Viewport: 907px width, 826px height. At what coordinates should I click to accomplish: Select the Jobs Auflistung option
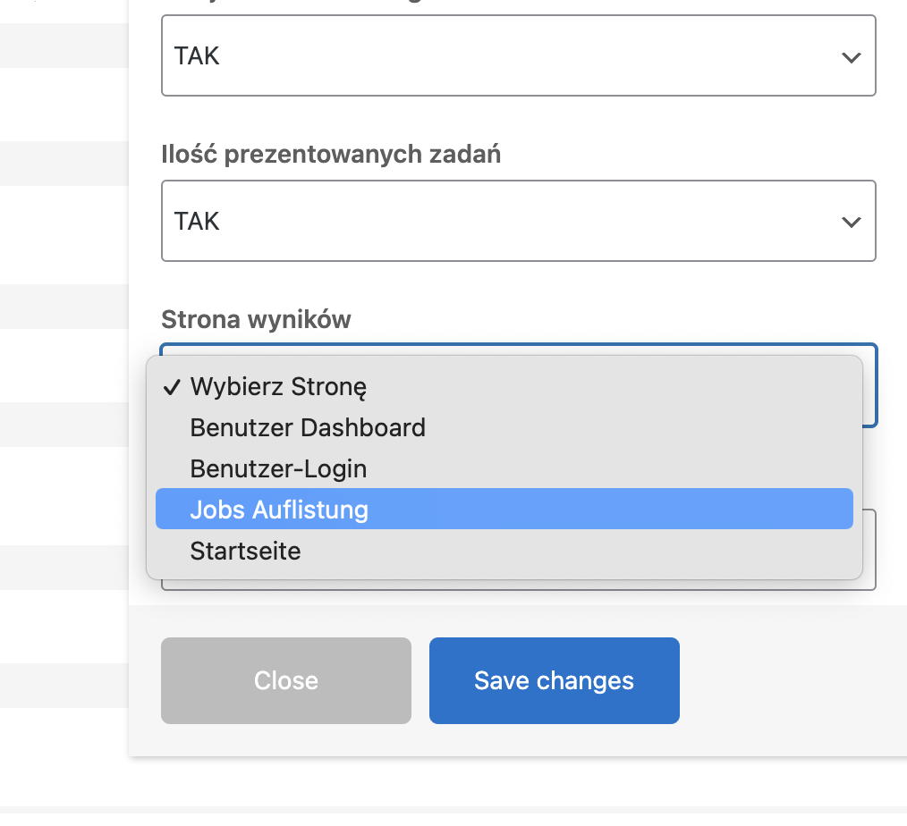tap(504, 509)
